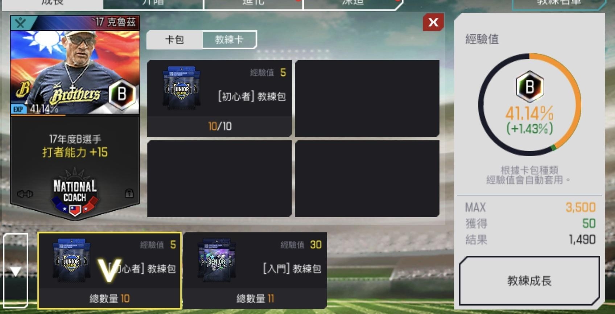This screenshot has height=314, width=615.
Task: Click the empty slot beside the added pack
Action: click(367, 98)
